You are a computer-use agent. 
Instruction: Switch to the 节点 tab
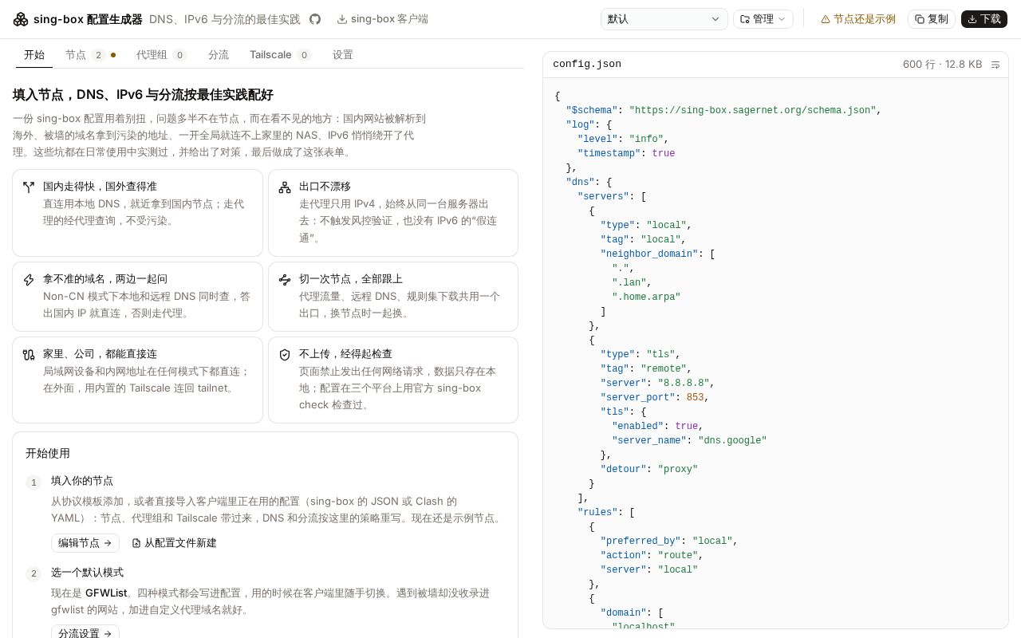tap(90, 55)
